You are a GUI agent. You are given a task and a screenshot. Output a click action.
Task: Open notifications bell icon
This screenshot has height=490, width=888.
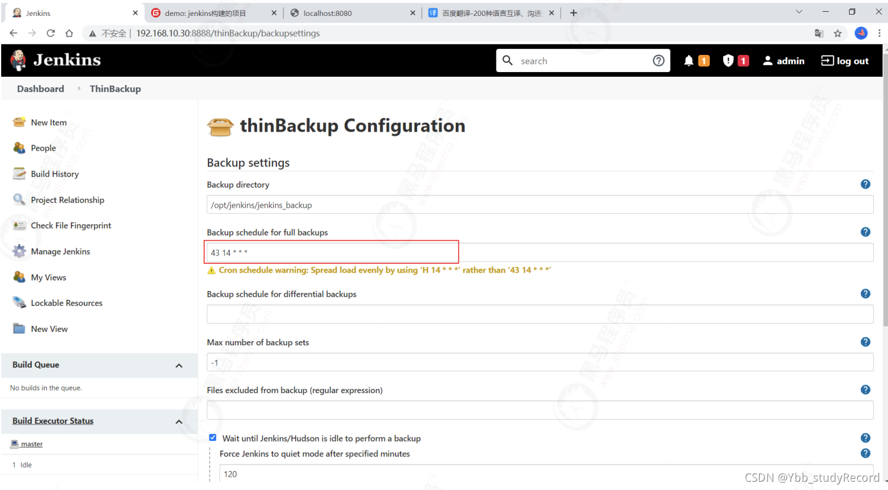688,61
